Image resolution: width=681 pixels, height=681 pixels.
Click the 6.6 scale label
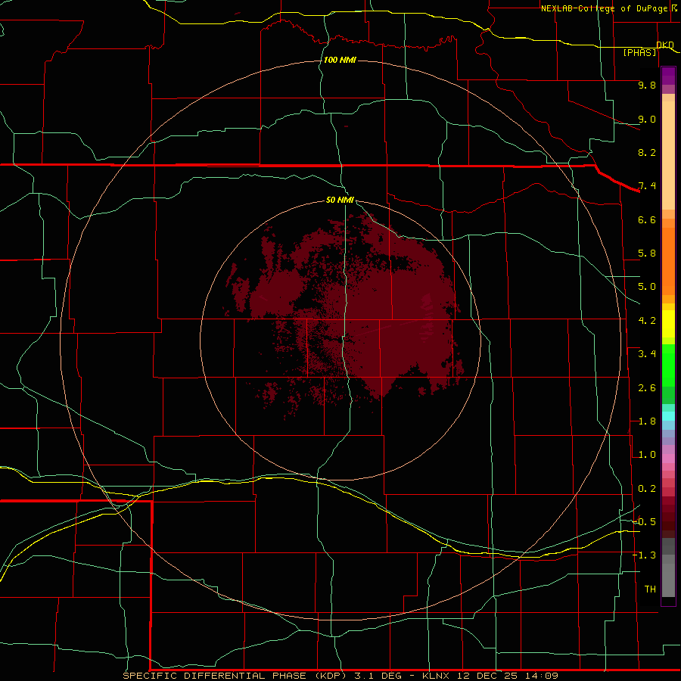pyautogui.click(x=647, y=219)
